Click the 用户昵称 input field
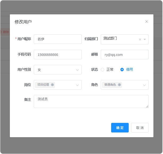 pos(58,39)
